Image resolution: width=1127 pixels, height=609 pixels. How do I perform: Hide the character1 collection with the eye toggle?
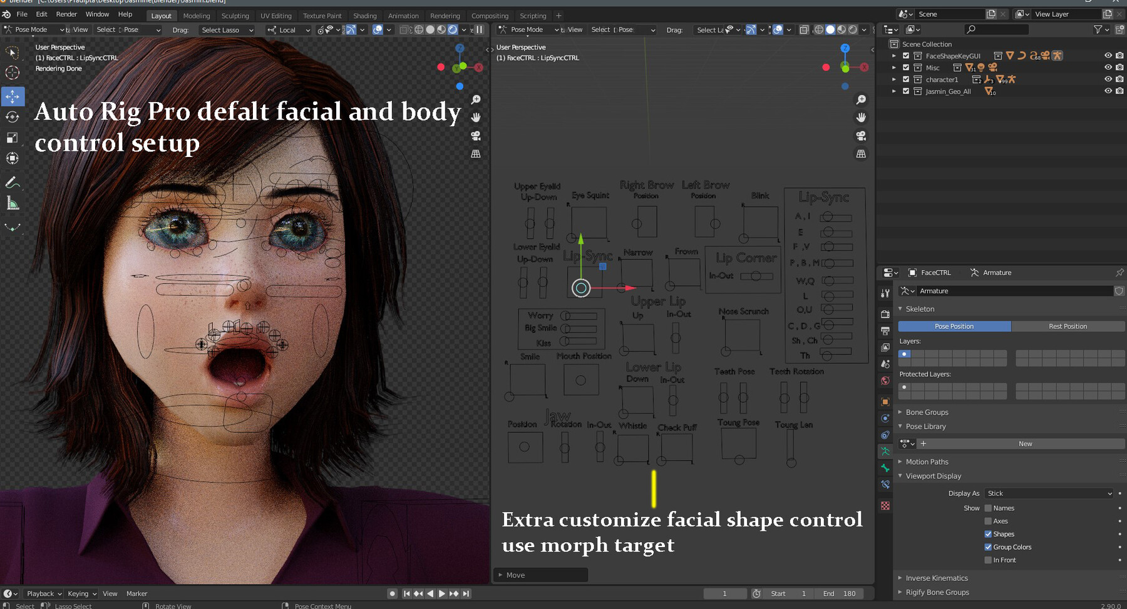pyautogui.click(x=1107, y=79)
